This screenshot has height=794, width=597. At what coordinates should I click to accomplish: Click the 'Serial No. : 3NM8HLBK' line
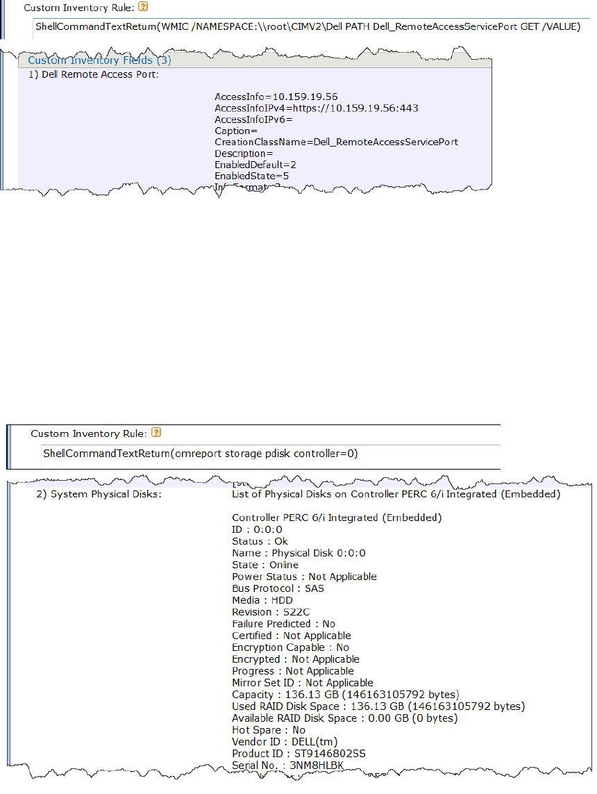click(288, 765)
